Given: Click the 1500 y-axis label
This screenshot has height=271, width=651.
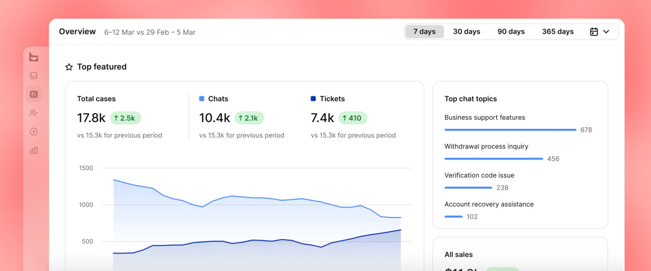Looking at the screenshot, I should tap(85, 168).
